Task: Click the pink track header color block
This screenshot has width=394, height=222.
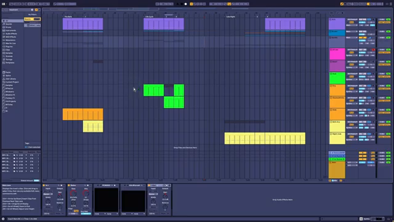Action: click(x=337, y=54)
